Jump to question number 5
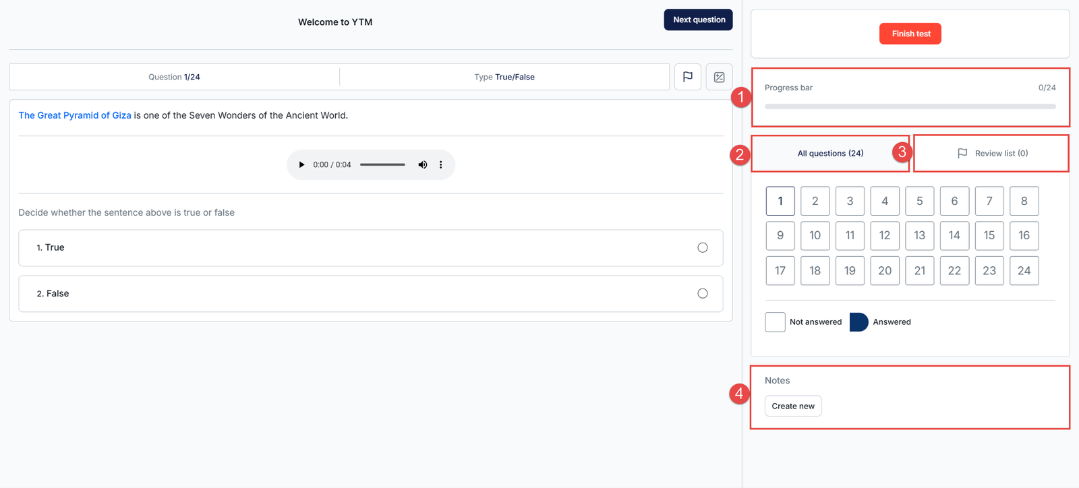 click(919, 201)
